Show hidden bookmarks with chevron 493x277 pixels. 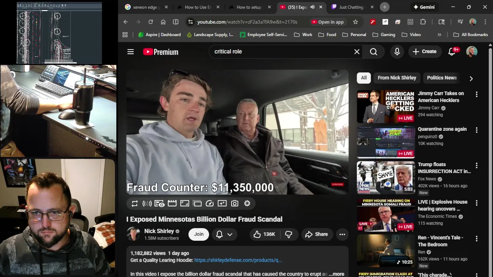439,35
